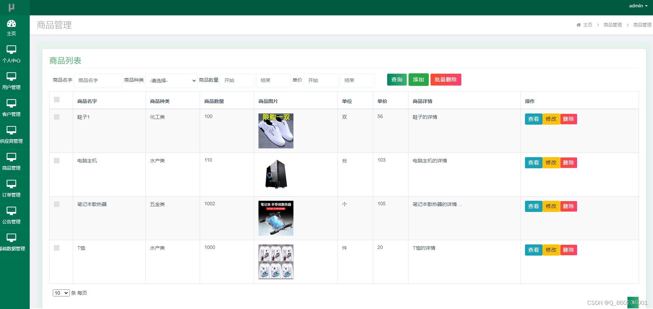Click 查看 for T恤 row
Screen dimensions: 653x309
(x=534, y=250)
